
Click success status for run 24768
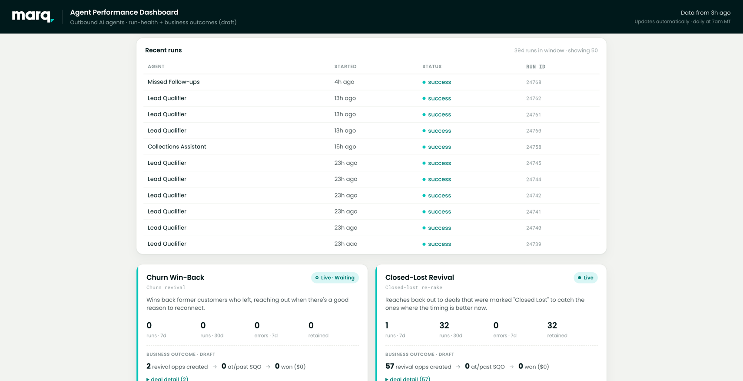(437, 82)
